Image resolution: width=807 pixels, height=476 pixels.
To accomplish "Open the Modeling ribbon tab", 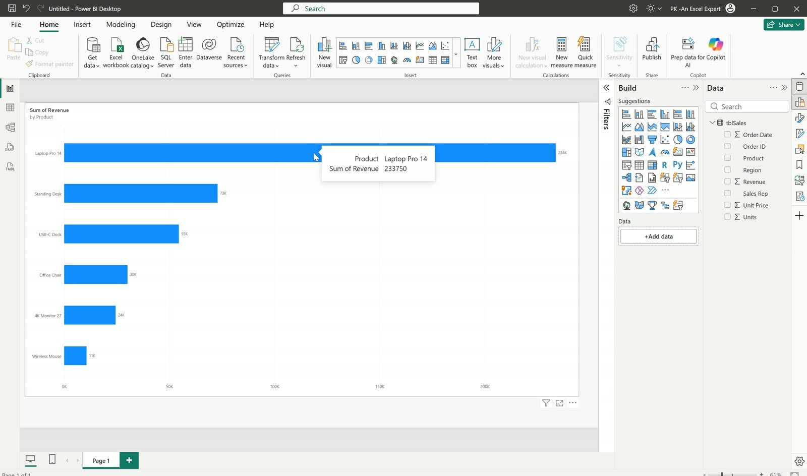I will [x=121, y=24].
